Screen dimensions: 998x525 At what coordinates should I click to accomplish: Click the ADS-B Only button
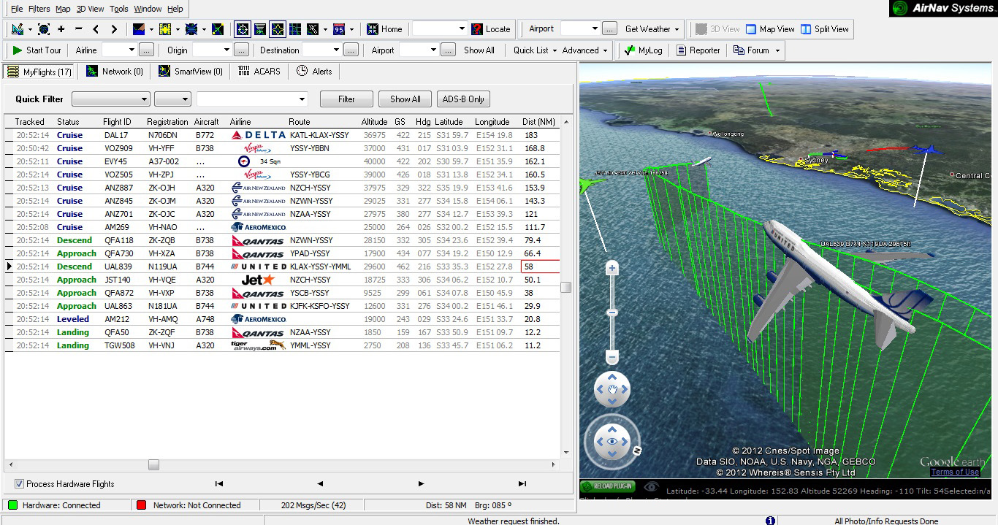point(463,99)
